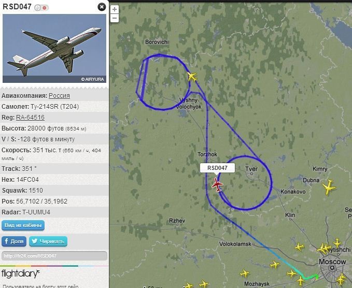The image size is (352, 288).
Task: Select yellow plane west of Moscow near Mozhaysk
Action: coord(245,273)
